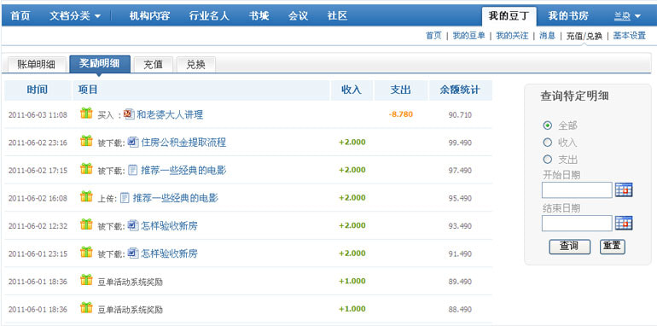Open the calendar picker for 结束日期
Screen dimensions: 657x326
click(x=624, y=223)
